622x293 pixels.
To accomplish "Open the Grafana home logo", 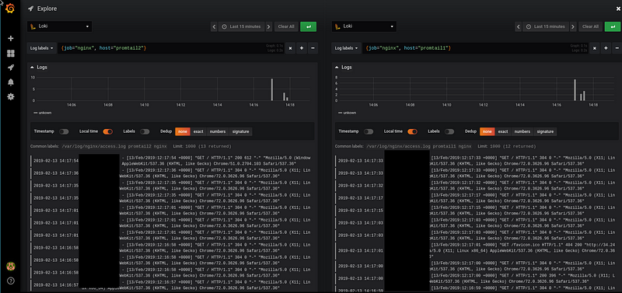I will [x=10, y=9].
